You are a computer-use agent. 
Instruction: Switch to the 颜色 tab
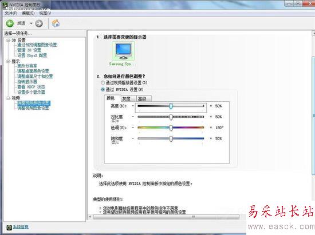point(112,98)
